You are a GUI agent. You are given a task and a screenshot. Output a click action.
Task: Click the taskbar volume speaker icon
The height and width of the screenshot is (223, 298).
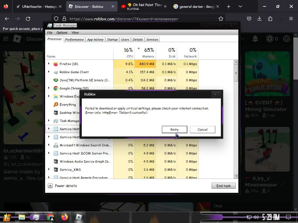click(256, 217)
